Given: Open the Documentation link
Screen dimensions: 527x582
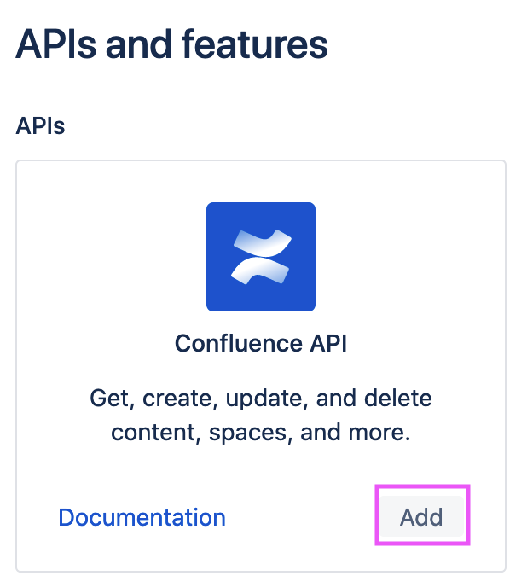Looking at the screenshot, I should click(x=142, y=517).
